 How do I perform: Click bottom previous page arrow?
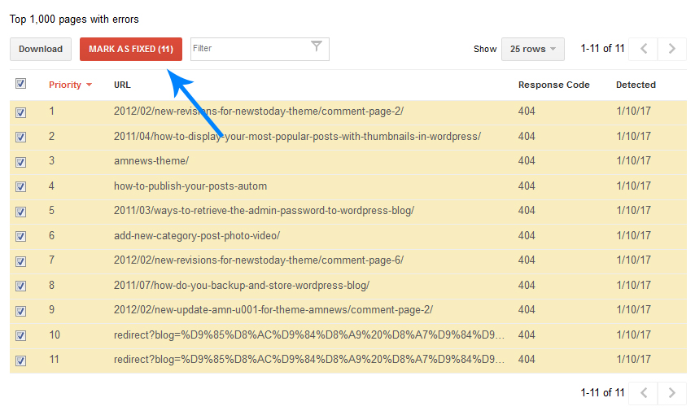pyautogui.click(x=644, y=393)
